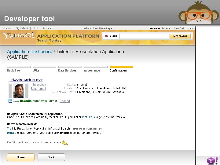Click the purple Y! logo in the slide corner
220x165 pixels.
[x=212, y=161]
